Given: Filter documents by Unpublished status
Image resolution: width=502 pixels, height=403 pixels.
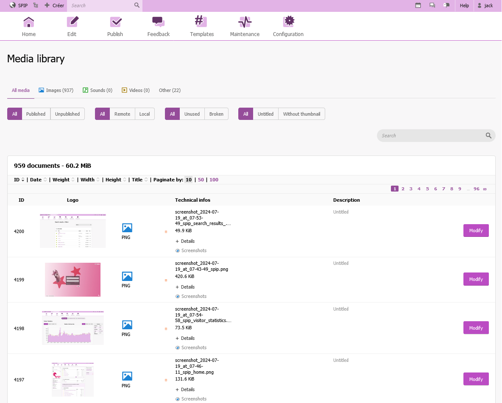Looking at the screenshot, I should pos(67,114).
